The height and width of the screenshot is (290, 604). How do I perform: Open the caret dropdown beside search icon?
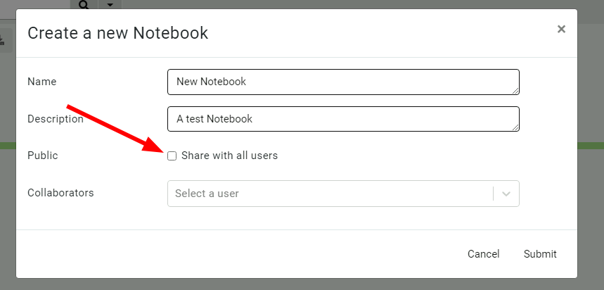point(110,4)
